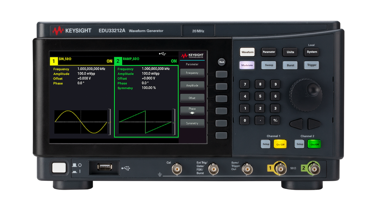
Task: Click the Keysight Technologies logo on screen
Action: 192,55
